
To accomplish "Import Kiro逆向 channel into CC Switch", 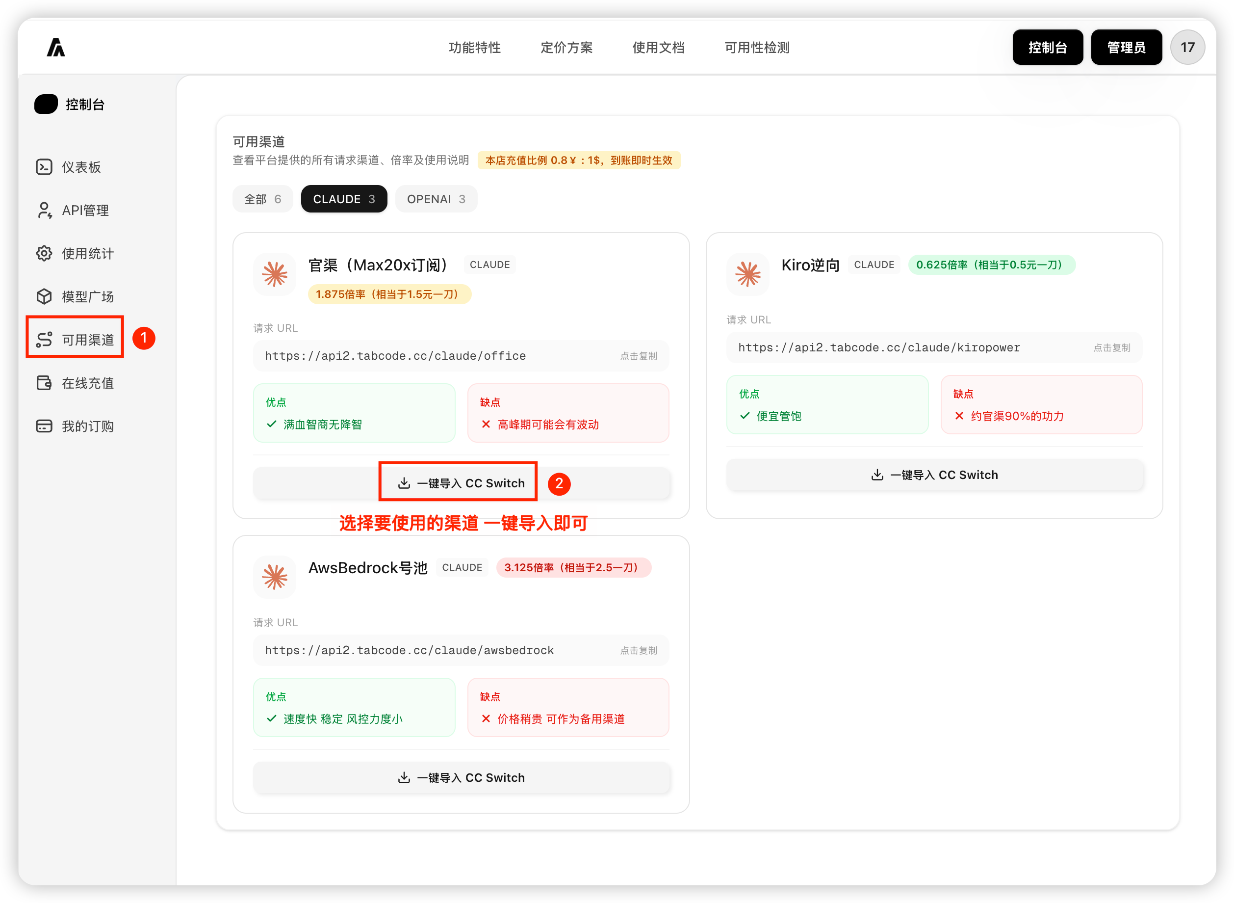I will pos(935,475).
